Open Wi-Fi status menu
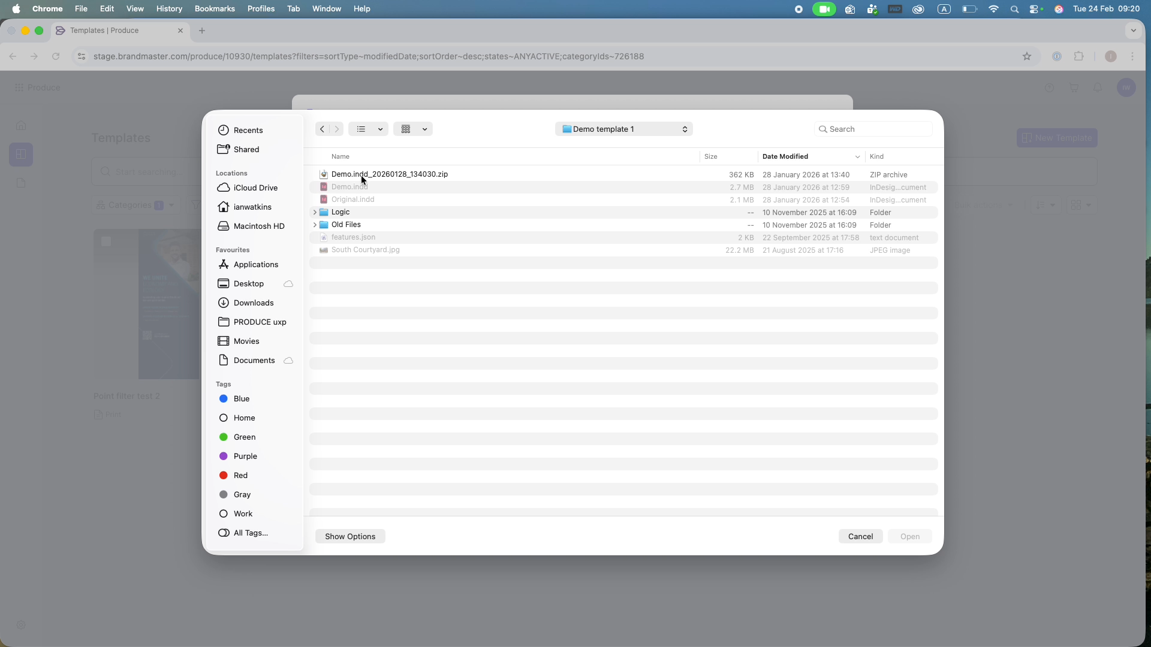This screenshot has height=647, width=1151. point(993,9)
